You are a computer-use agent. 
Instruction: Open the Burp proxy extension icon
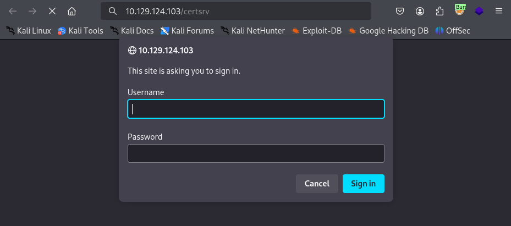(459, 10)
